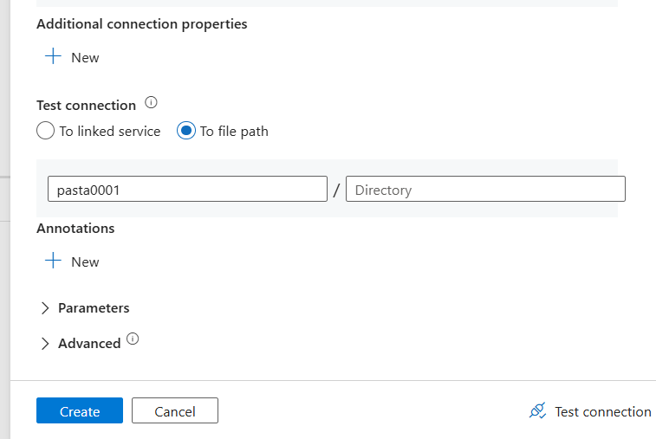The width and height of the screenshot is (656, 439).
Task: Click the Advanced section label
Action: coord(89,344)
